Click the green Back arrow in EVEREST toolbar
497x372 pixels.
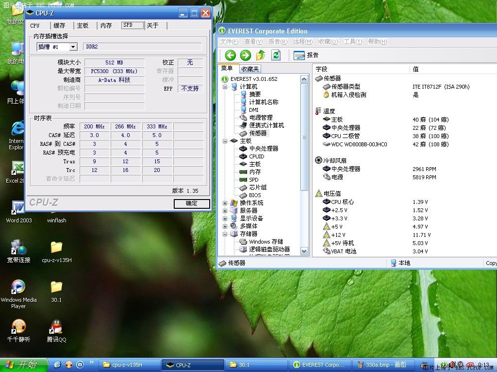(231, 55)
